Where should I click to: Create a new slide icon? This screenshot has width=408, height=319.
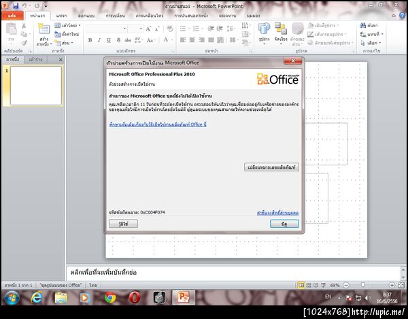44,29
